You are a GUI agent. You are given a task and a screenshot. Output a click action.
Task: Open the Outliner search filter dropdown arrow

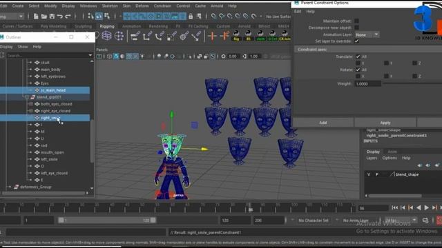point(90,55)
